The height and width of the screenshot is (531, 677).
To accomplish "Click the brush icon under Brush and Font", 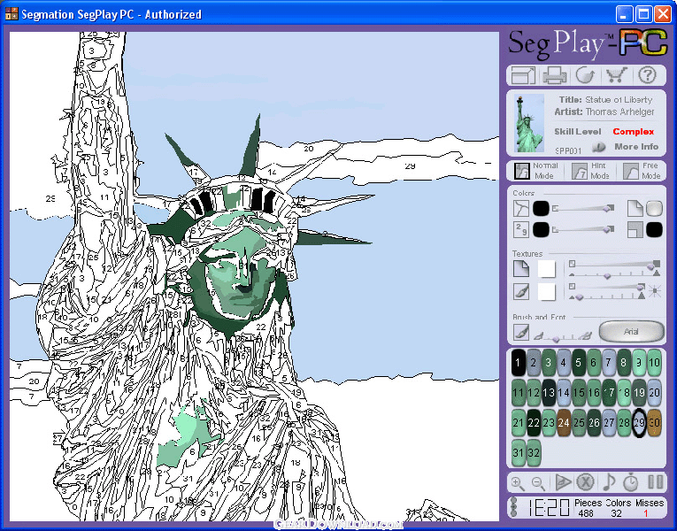I will (x=521, y=333).
